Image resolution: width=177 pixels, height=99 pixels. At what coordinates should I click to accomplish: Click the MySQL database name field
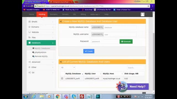tap(120, 28)
